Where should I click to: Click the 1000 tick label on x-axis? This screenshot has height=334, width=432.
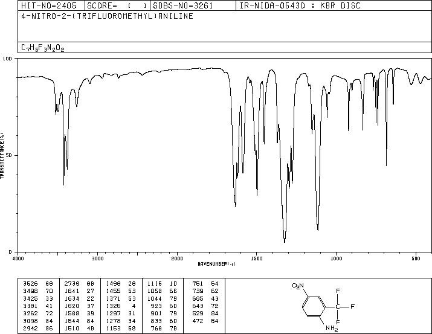[336, 259]
